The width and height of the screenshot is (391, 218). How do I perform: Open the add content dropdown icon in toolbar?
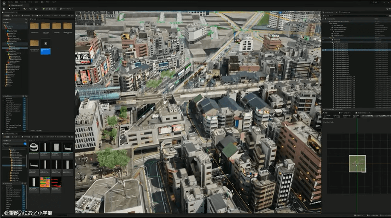pos(25,9)
